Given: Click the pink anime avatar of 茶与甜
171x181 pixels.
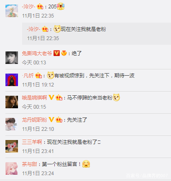Looking at the screenshot, I should [x=12, y=168].
